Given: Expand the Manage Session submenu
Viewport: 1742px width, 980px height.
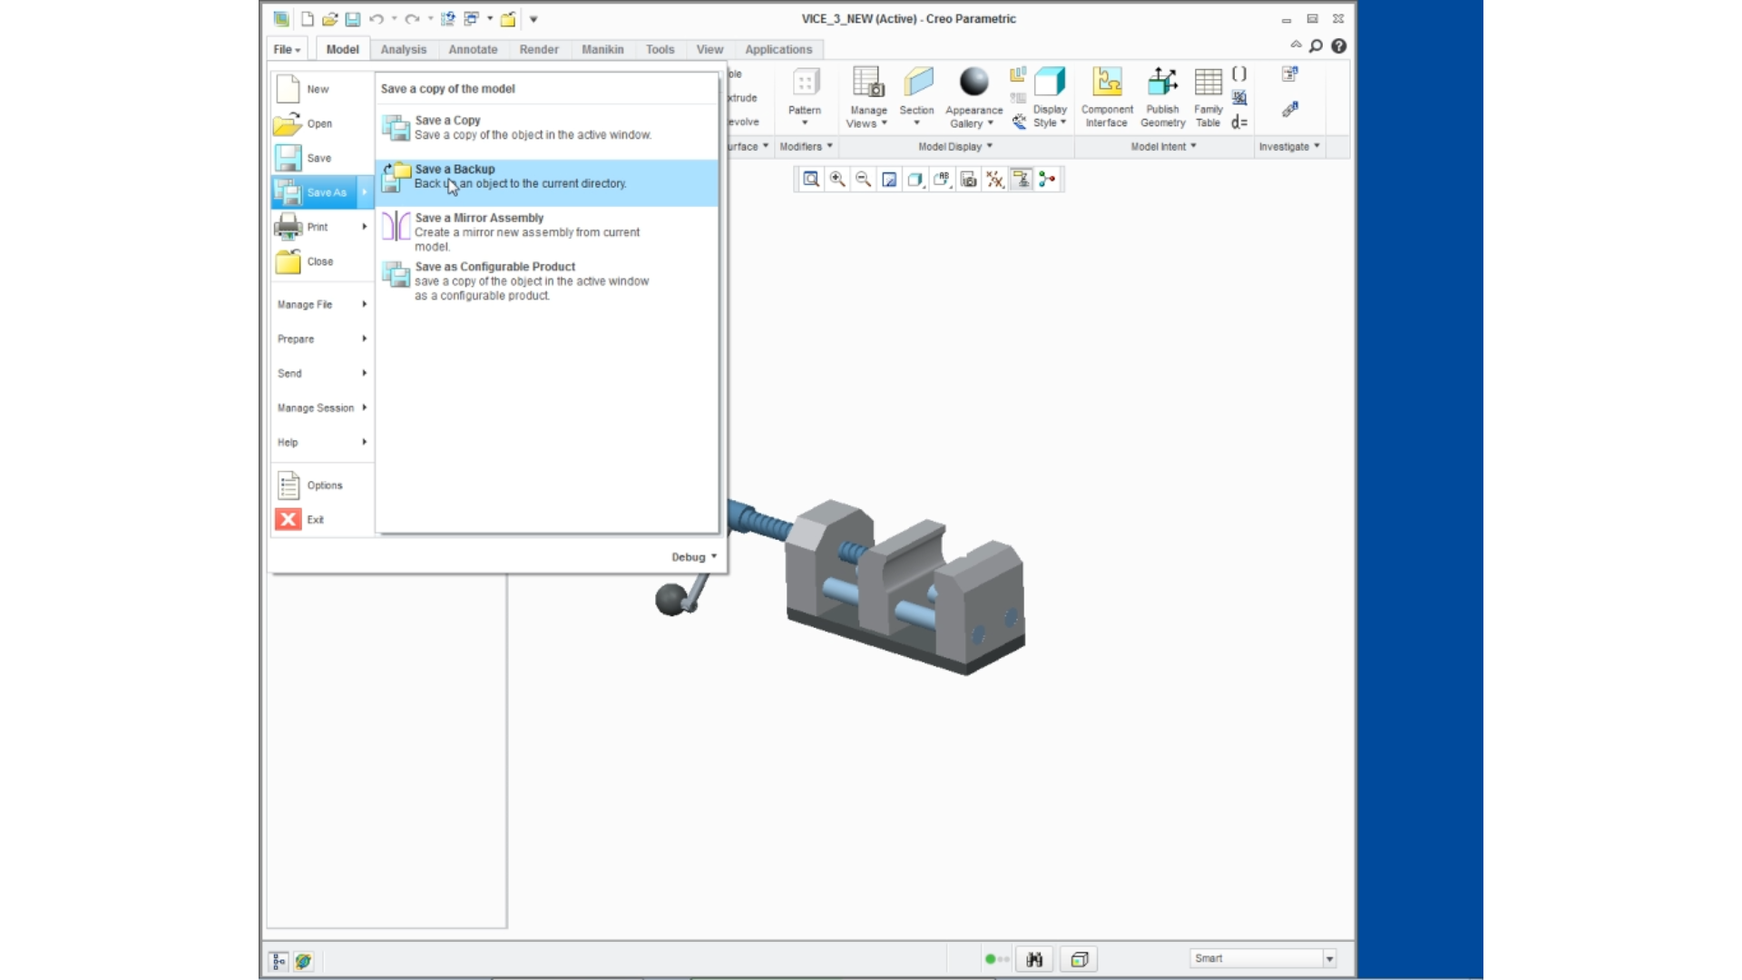Looking at the screenshot, I should 321,408.
